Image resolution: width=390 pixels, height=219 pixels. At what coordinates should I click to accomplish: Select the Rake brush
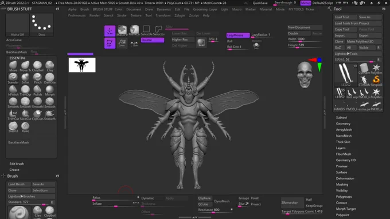(x=25, y=127)
